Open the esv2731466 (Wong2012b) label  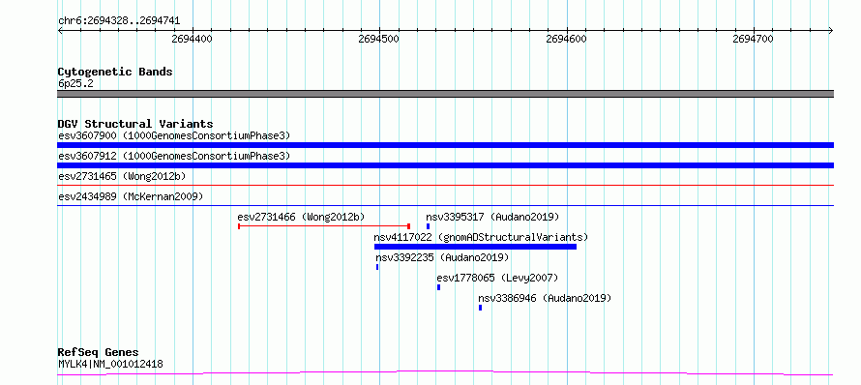pos(301,217)
